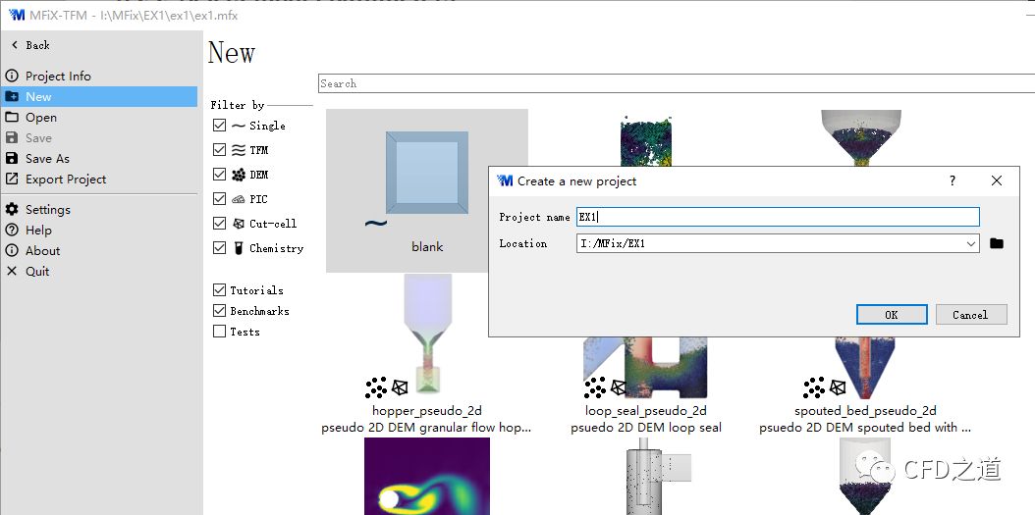
Task: Click the Export Project arrow icon
Action: [x=12, y=179]
